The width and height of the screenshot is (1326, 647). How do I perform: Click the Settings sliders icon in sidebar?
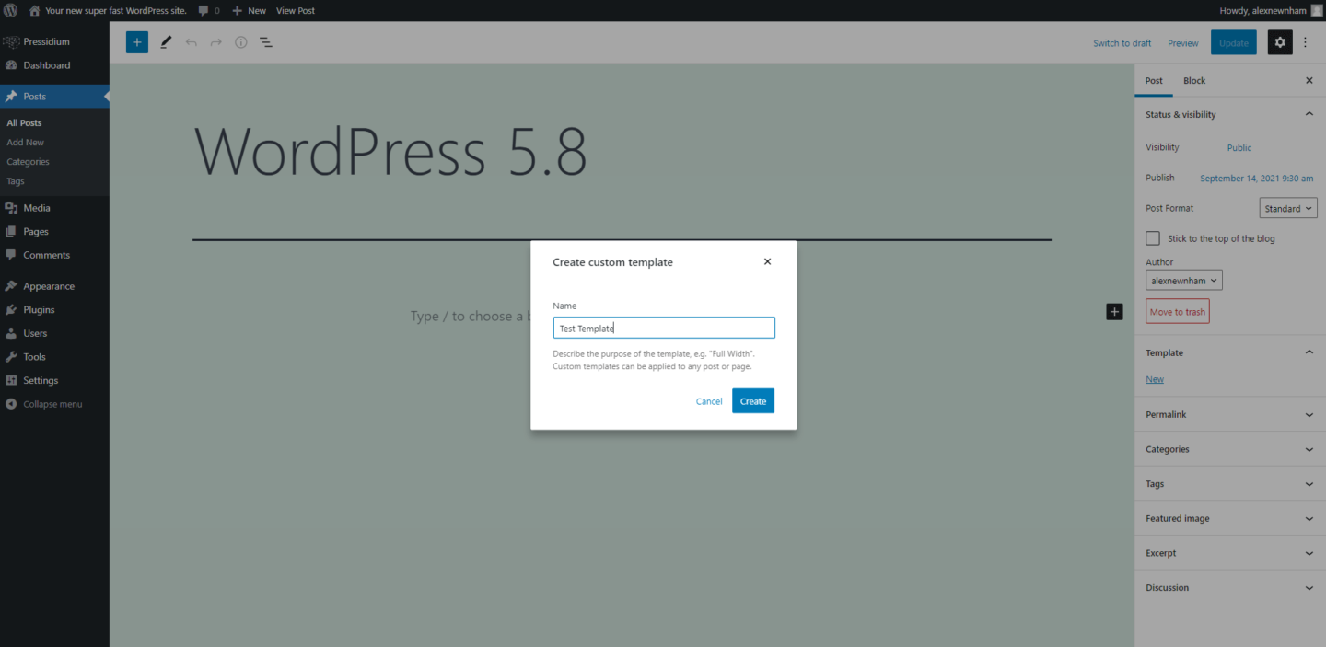pos(11,380)
